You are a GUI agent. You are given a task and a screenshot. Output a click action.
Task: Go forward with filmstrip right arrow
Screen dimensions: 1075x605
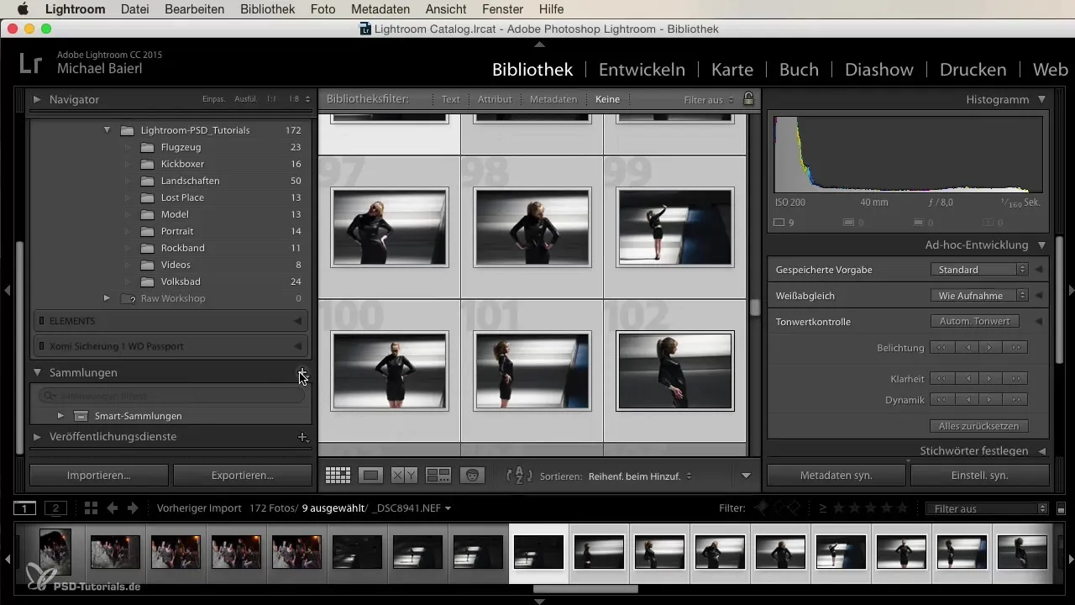[x=133, y=508]
